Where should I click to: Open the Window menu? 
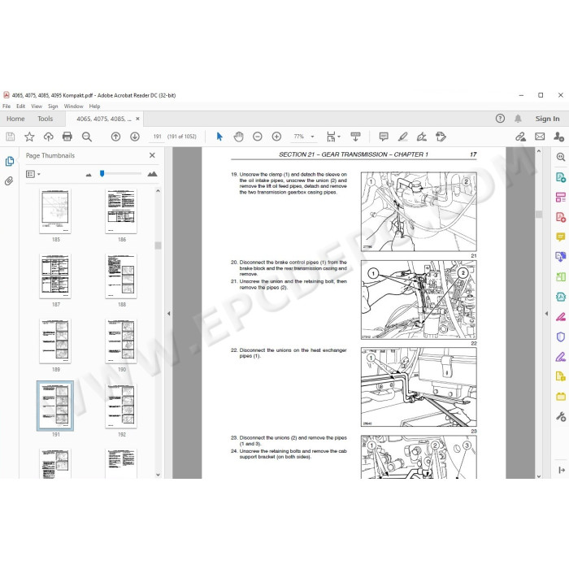pyautogui.click(x=74, y=106)
